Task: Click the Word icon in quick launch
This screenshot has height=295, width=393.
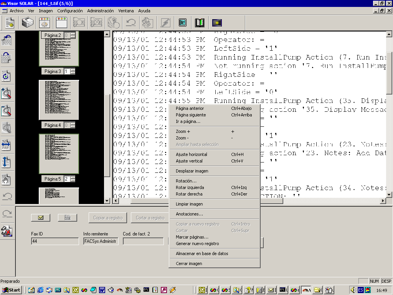Action: coord(102,290)
